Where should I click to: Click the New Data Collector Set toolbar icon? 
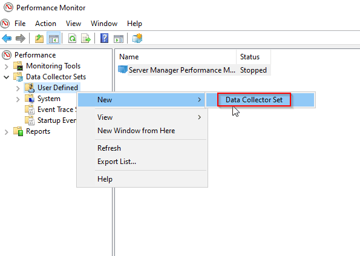[x=137, y=38]
